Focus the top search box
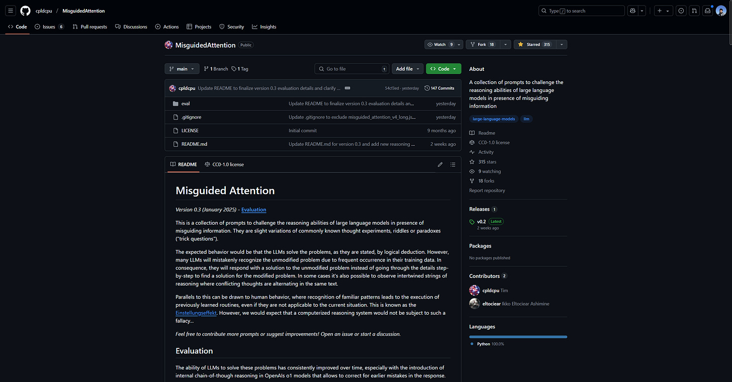Image resolution: width=732 pixels, height=382 pixels. click(x=581, y=11)
